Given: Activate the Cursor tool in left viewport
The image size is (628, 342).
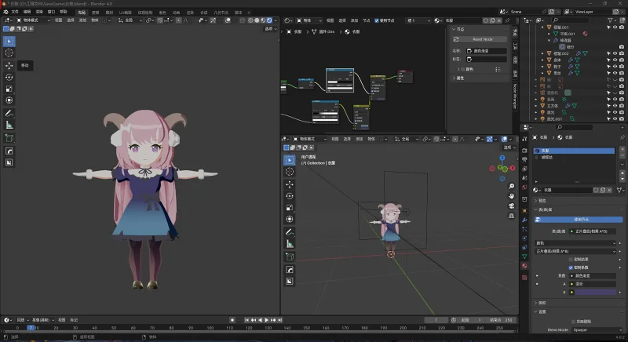Looking at the screenshot, I should point(9,53).
